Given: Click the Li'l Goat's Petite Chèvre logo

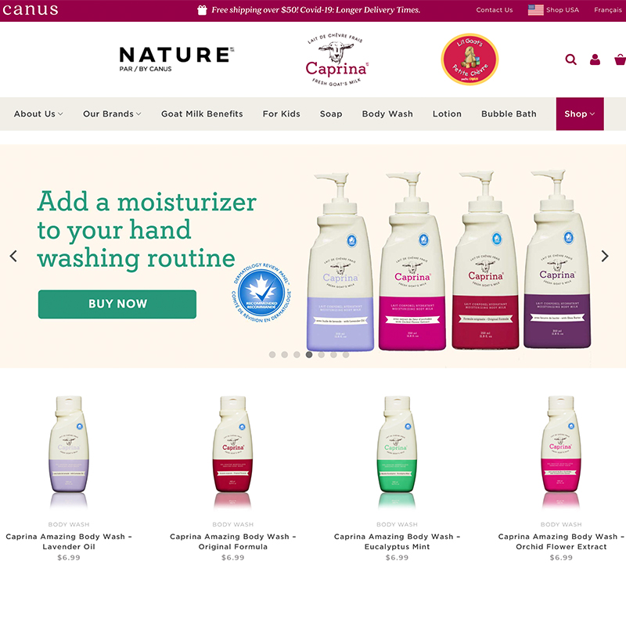Looking at the screenshot, I should 469,59.
